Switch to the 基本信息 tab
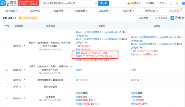Screen dimensions: 185x107 coord(12,11)
